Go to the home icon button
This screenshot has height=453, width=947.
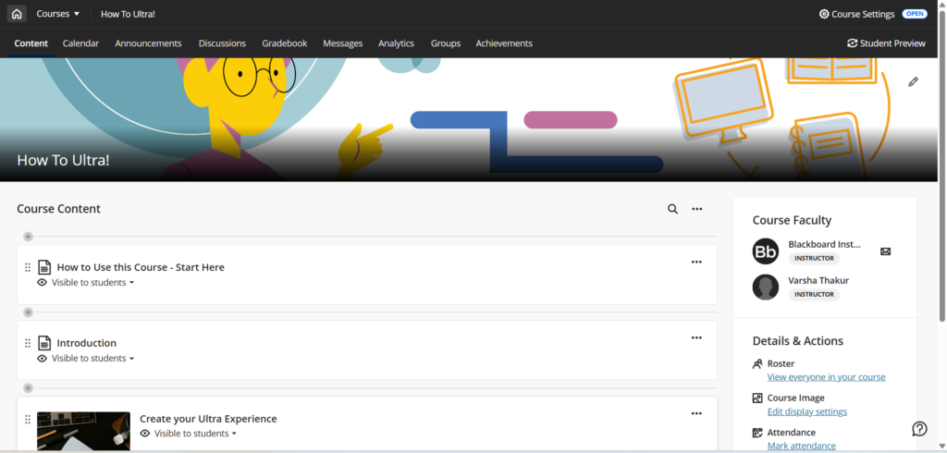pos(17,14)
